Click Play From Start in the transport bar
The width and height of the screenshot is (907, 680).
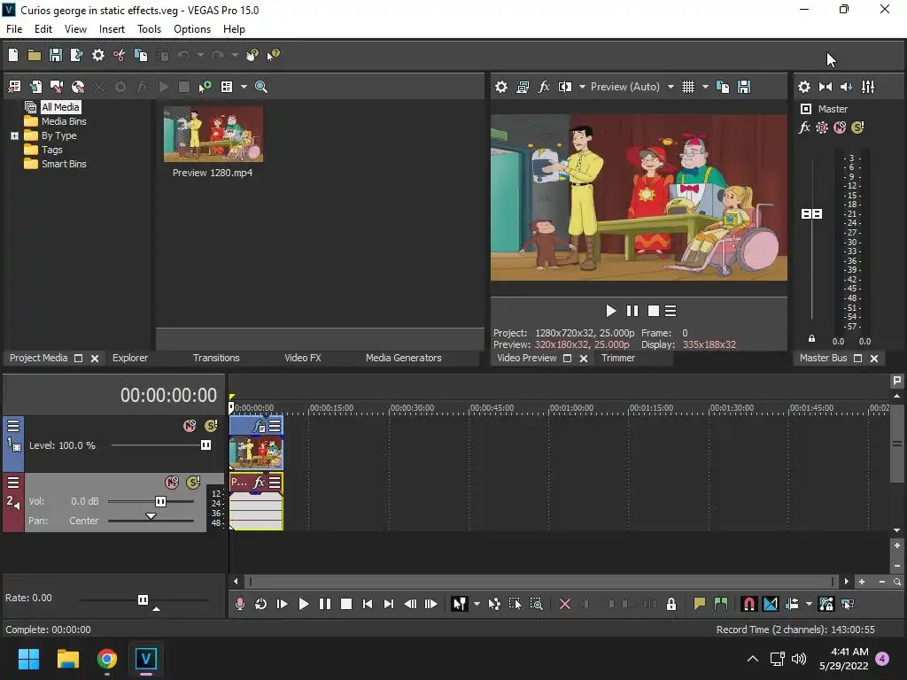coord(283,604)
